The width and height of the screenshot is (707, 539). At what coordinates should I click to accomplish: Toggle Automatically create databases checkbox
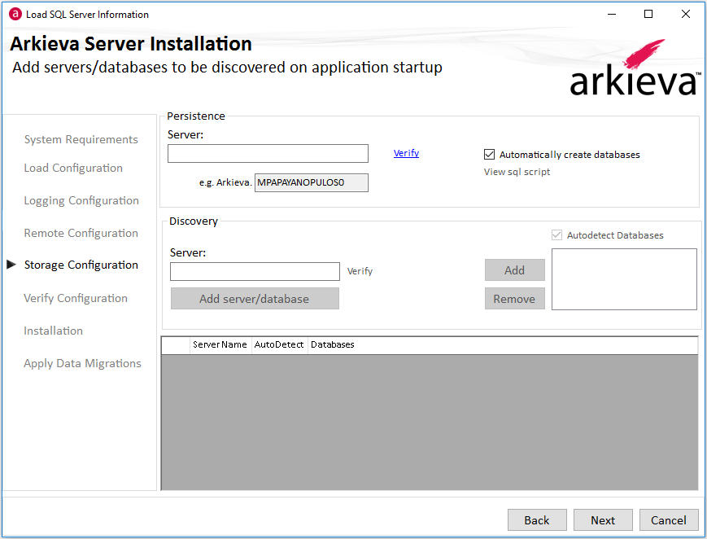tap(489, 155)
